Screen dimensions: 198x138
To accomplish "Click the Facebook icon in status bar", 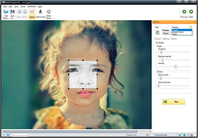I will (x=184, y=135).
